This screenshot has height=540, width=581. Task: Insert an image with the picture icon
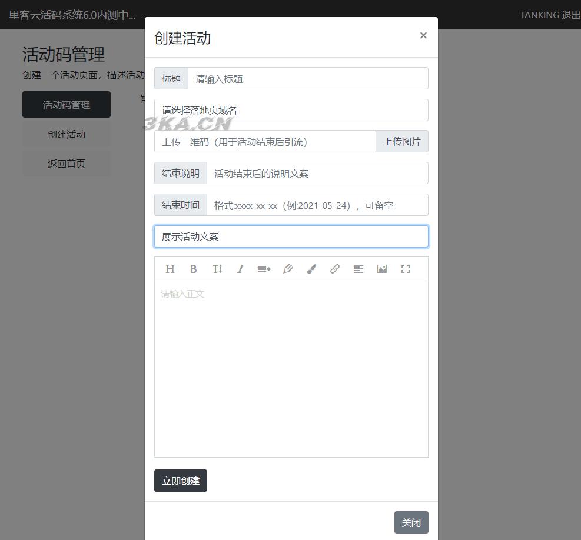(x=382, y=269)
